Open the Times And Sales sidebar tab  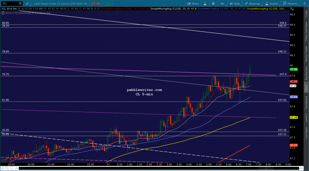coord(306,31)
